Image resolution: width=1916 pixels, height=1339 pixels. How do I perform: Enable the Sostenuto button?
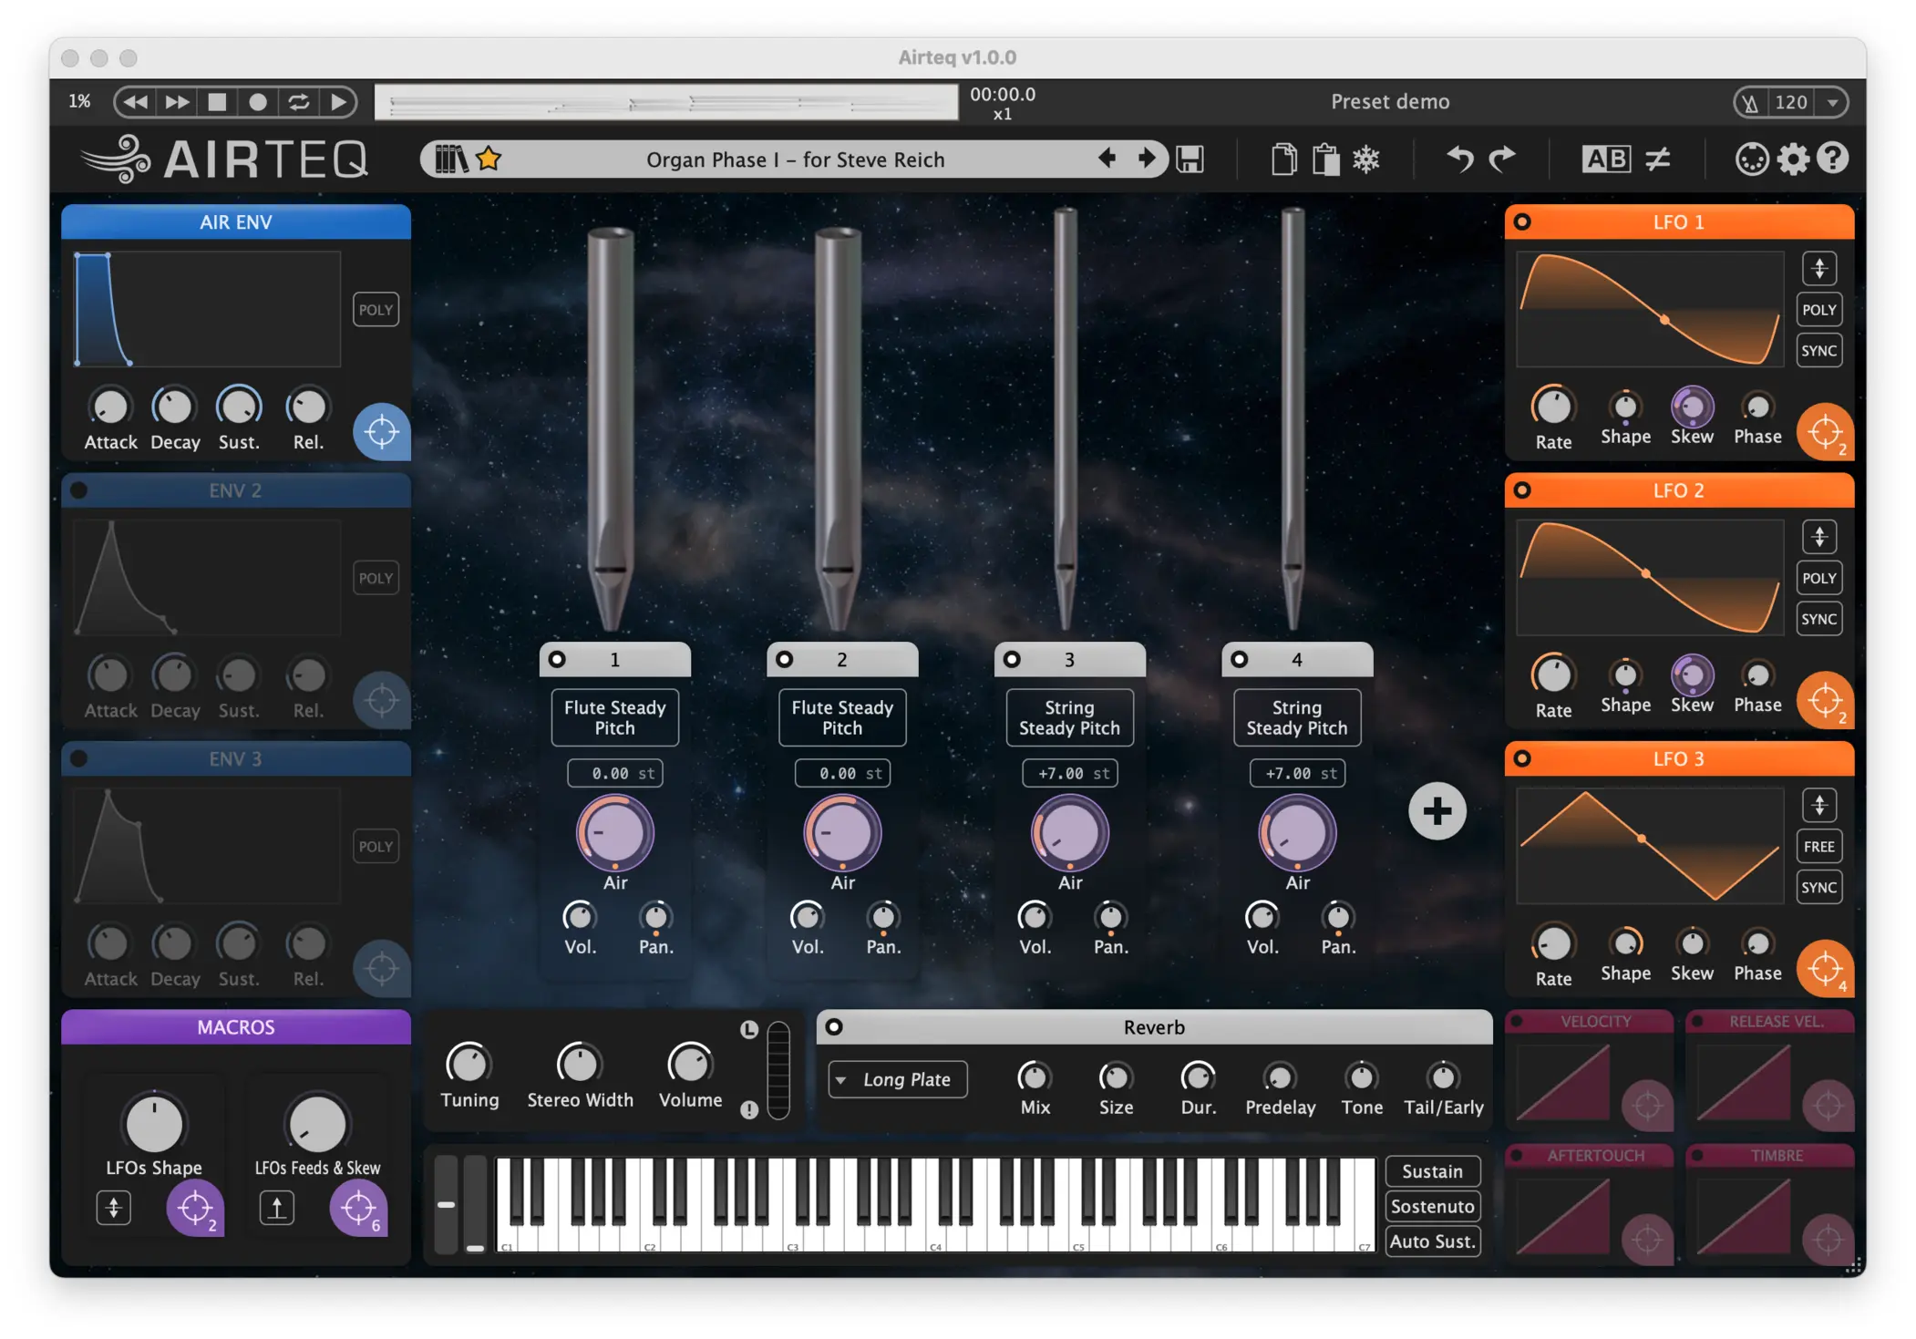coord(1433,1206)
